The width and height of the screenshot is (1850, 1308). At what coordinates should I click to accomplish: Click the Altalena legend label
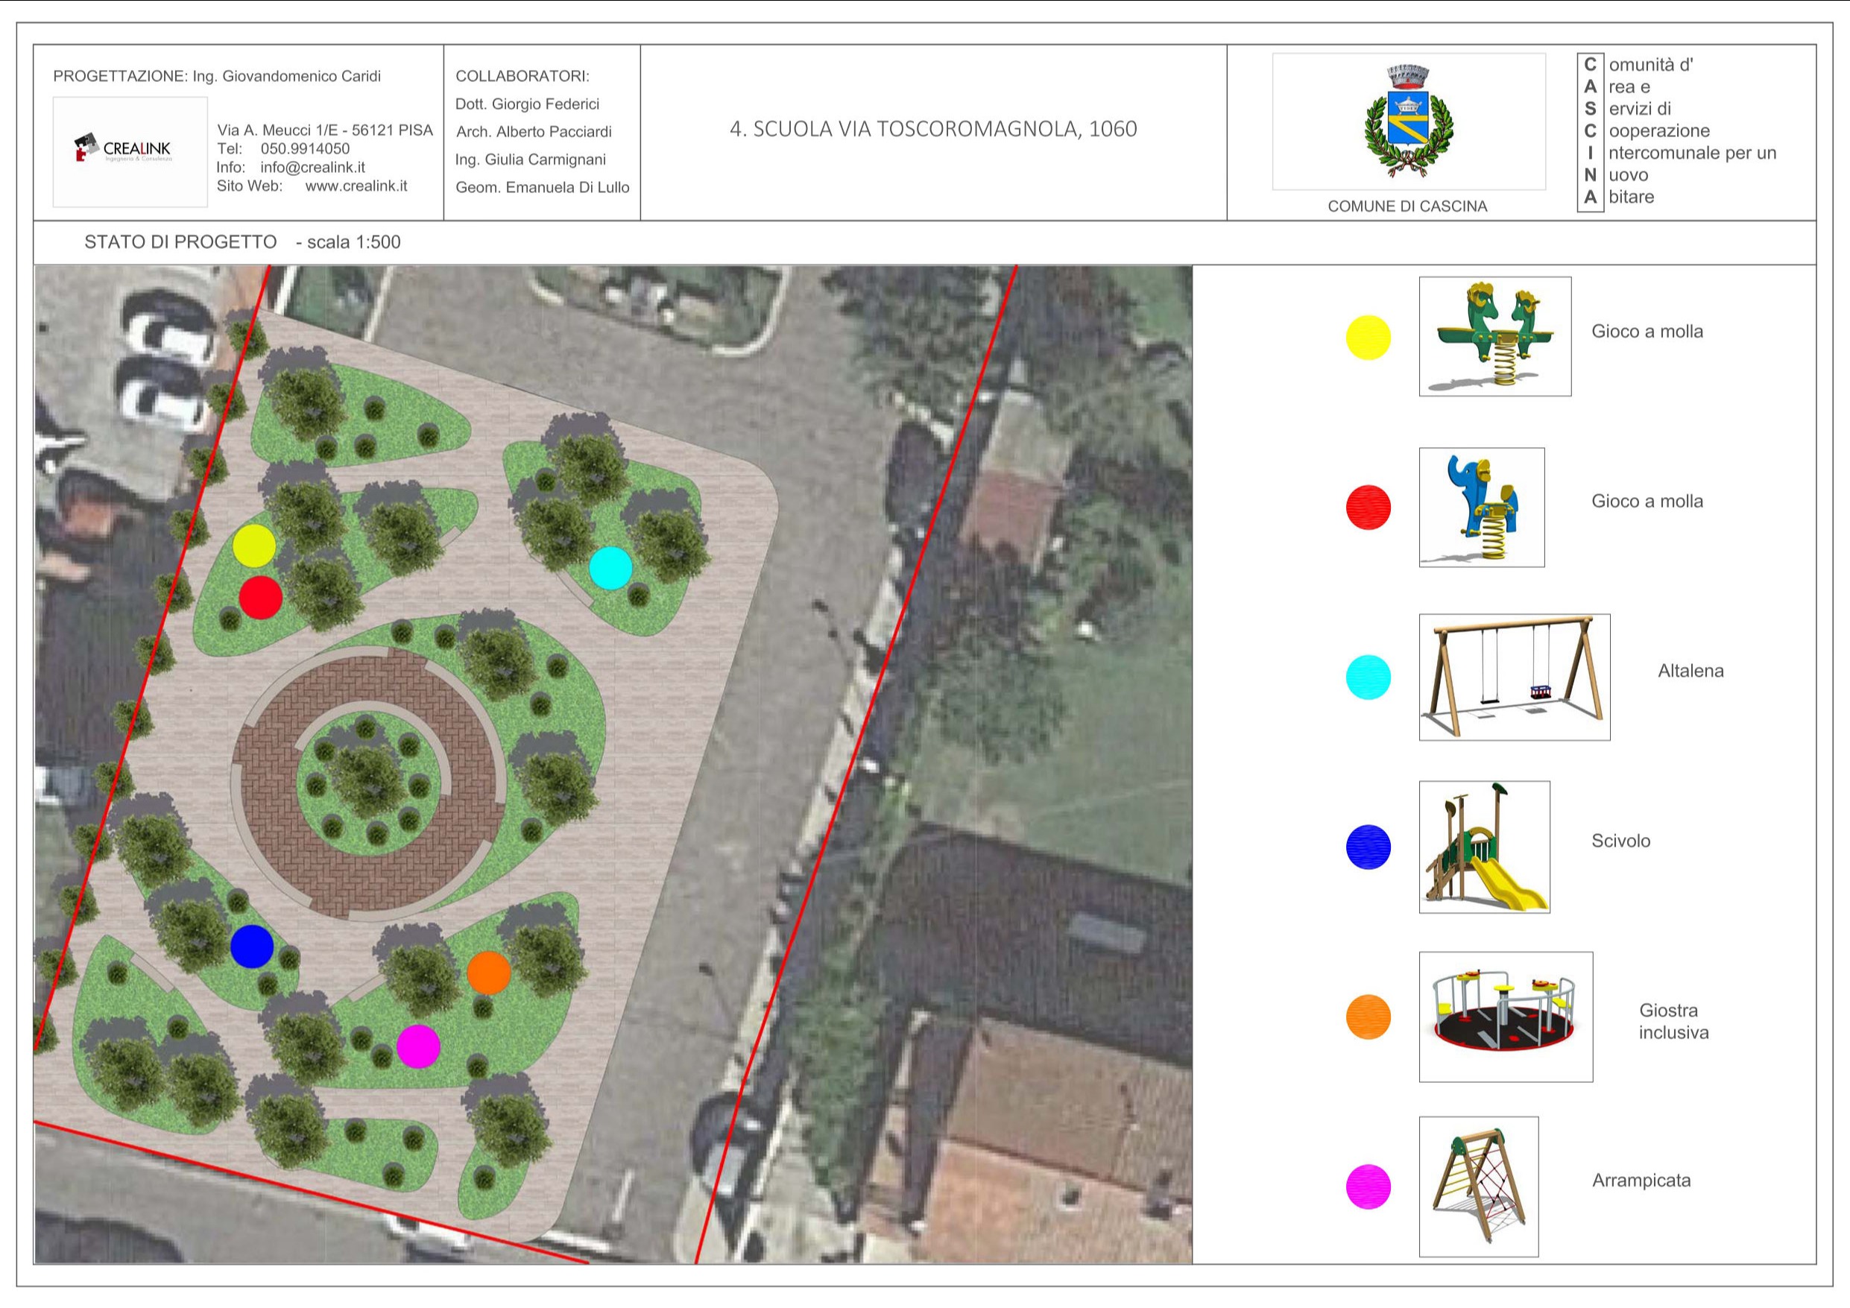point(1690,672)
